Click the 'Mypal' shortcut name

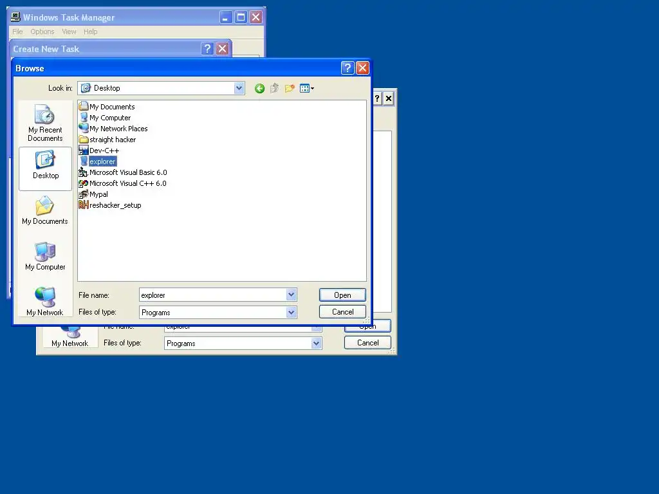click(98, 194)
